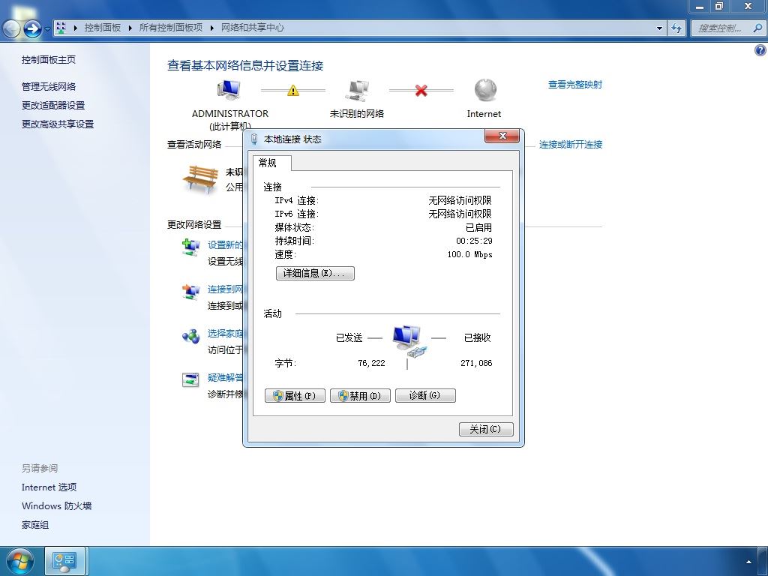Click the yellow warning triangle icon
Image resolution: width=768 pixels, height=576 pixels.
click(293, 90)
